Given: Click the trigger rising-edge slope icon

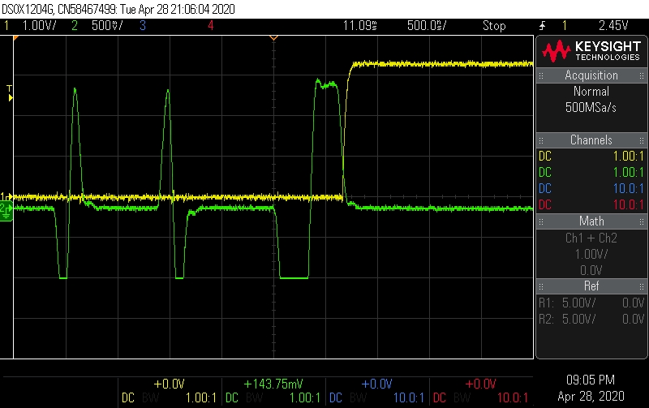Looking at the screenshot, I should click(x=541, y=25).
